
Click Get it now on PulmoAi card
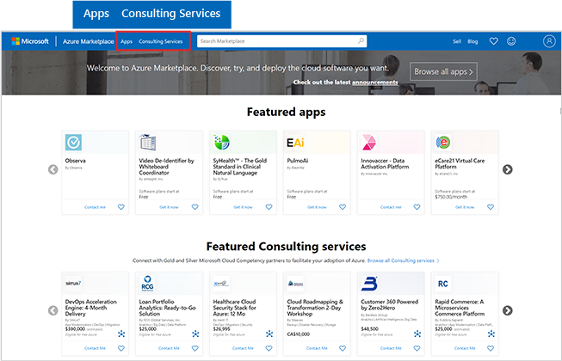(317, 207)
